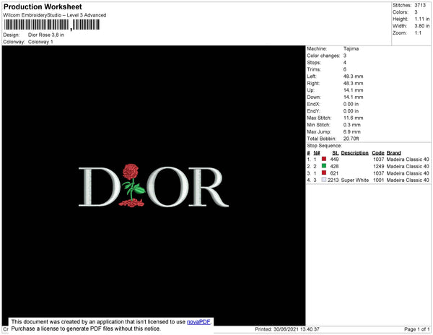Select the Super White swatch in row 4

[x=324, y=180]
